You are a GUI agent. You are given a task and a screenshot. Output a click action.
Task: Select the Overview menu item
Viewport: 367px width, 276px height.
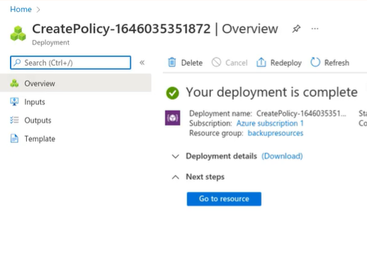76,84
